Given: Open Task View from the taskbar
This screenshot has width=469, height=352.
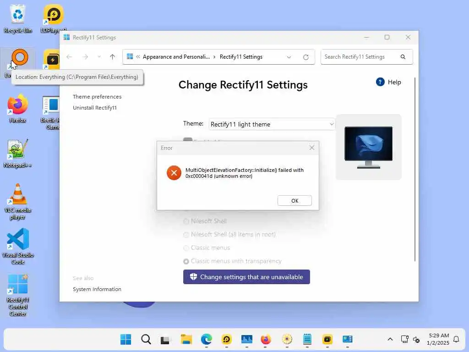Looking at the screenshot, I should (165, 340).
